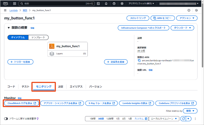Click 送信先を追加 button

point(116,62)
